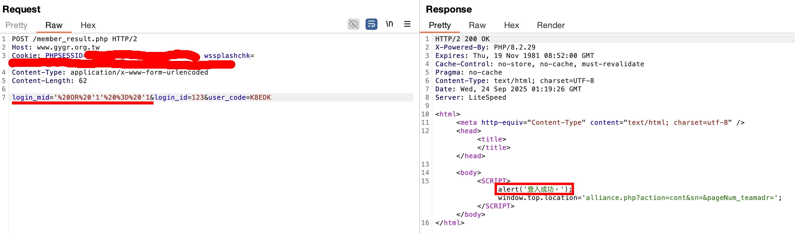795x234 pixels.
Task: Click the opening <title> tag in response
Action: point(492,139)
